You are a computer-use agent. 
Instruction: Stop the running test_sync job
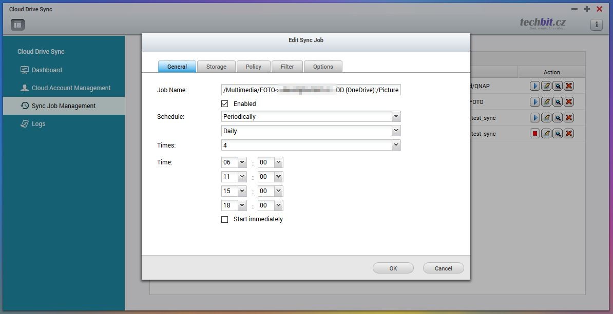point(535,134)
